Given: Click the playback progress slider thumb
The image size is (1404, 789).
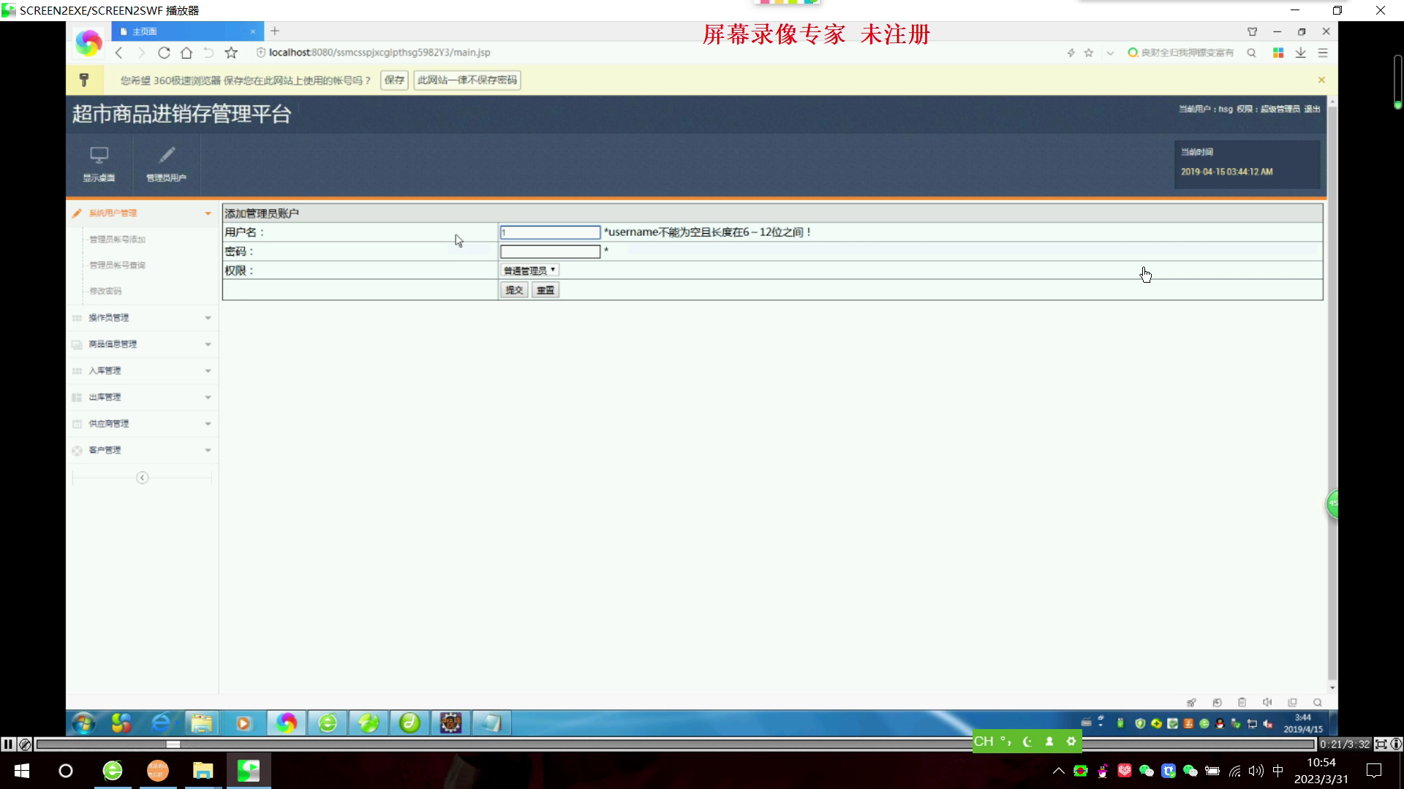Looking at the screenshot, I should 173,744.
